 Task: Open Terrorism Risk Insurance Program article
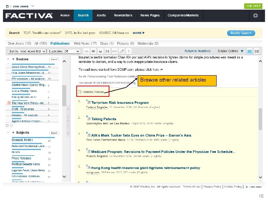pos(120,103)
